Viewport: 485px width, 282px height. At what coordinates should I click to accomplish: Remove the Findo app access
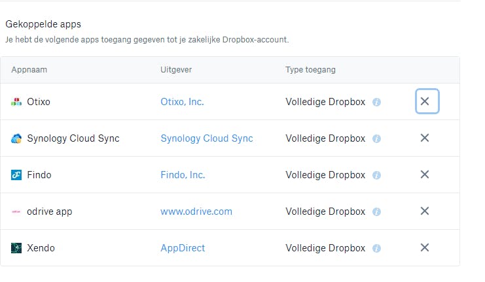tap(425, 175)
